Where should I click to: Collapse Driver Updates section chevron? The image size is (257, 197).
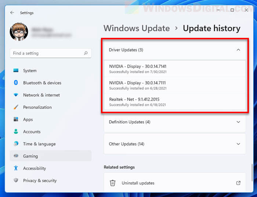[238, 50]
